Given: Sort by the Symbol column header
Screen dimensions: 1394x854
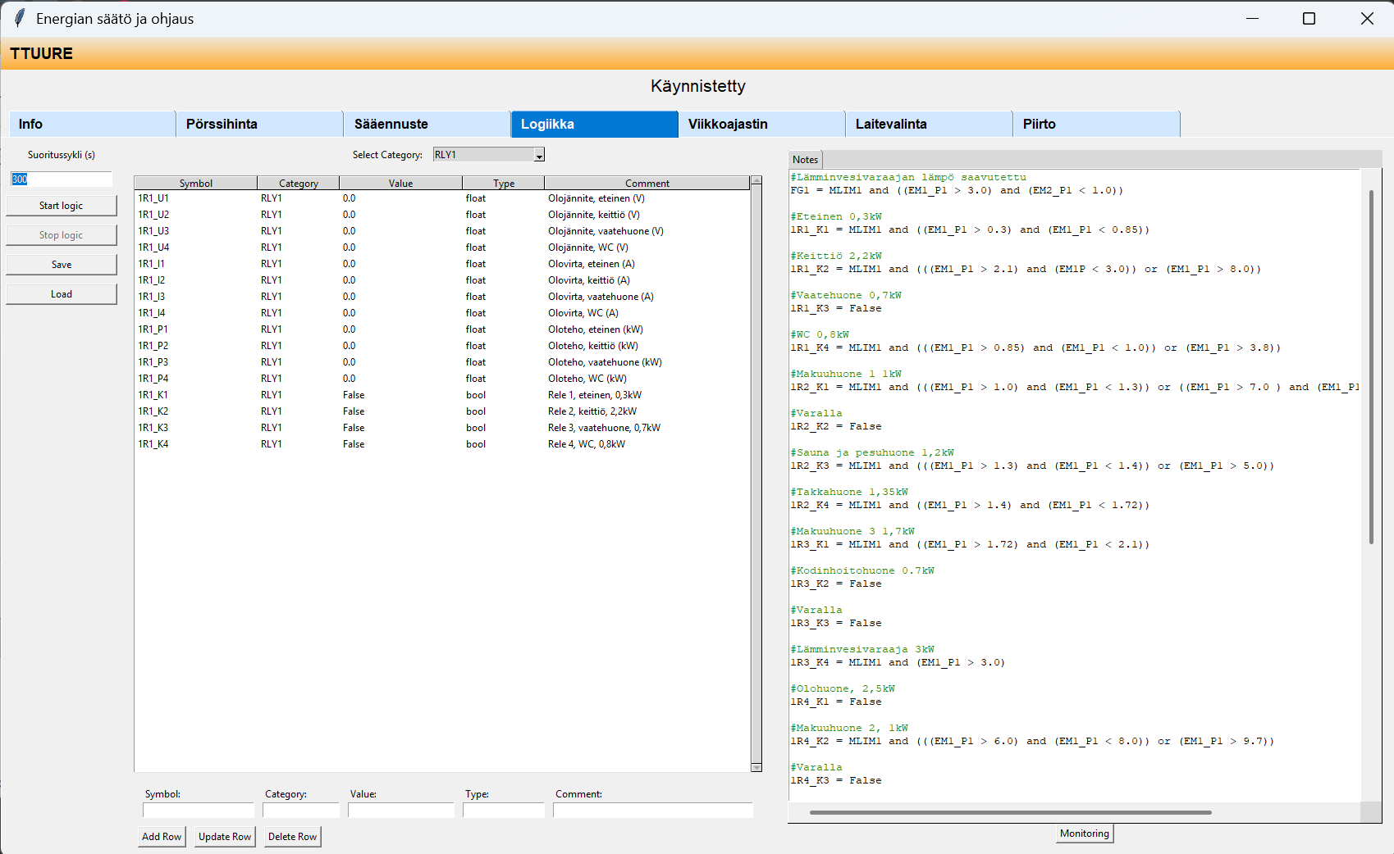Looking at the screenshot, I should coord(196,184).
